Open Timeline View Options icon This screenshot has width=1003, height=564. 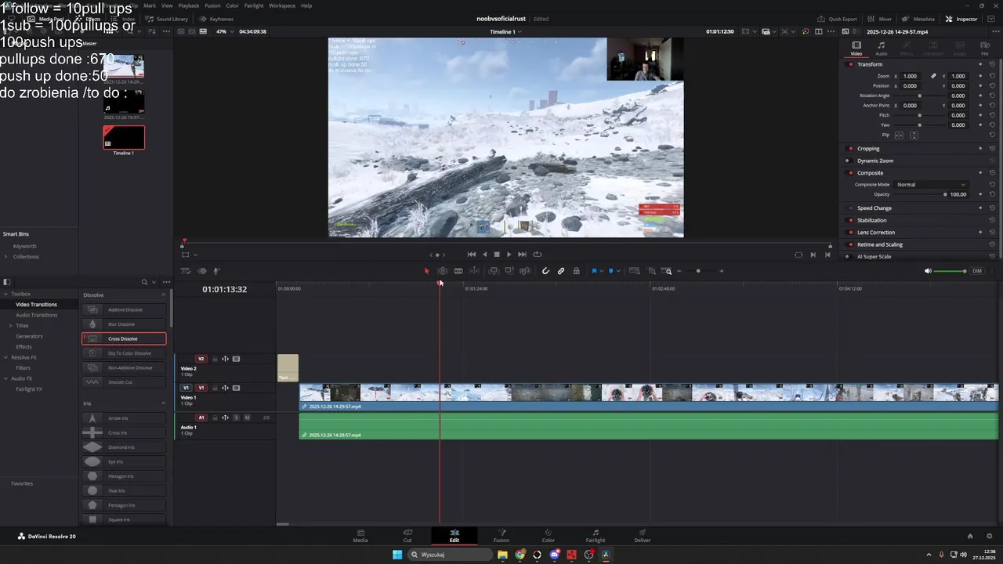point(186,271)
